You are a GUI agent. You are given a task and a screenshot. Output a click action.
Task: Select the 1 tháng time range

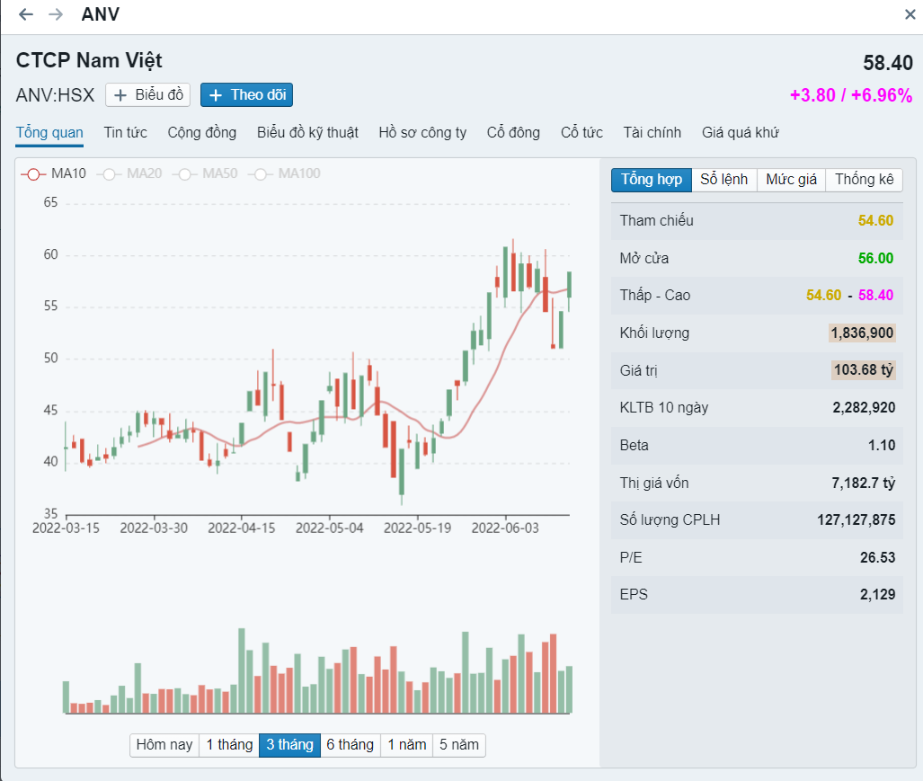pyautogui.click(x=229, y=744)
